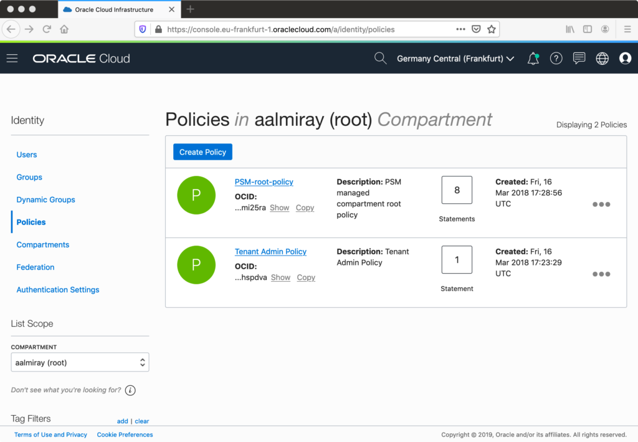This screenshot has height=442, width=638.
Task: Open the actions menu for Tenant Admin Policy
Action: pyautogui.click(x=601, y=274)
